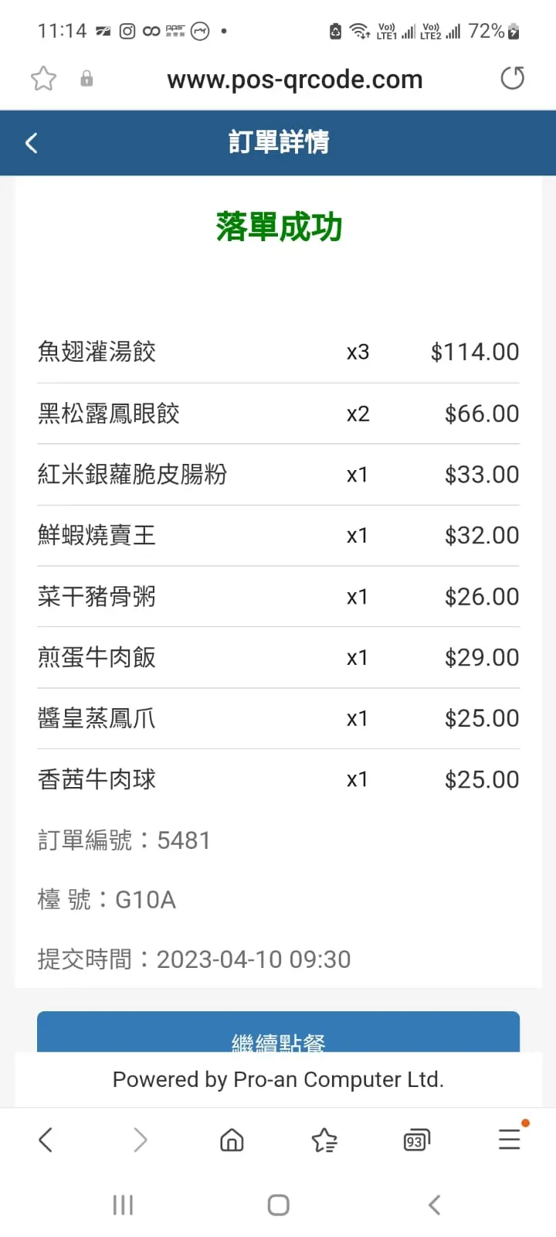The height and width of the screenshot is (1237, 556).
Task: Reload the page with the refresh icon
Action: click(512, 78)
